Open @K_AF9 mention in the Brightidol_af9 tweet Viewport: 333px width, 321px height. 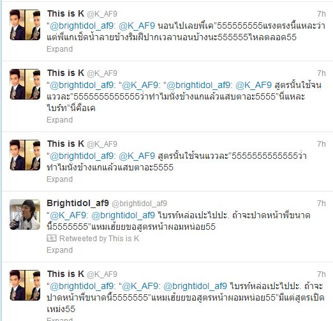[68, 215]
